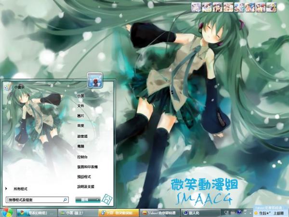The height and width of the screenshot is (217, 289).
Task: Click the rightmost anime thumbnail in top-right strip
Action: [272, 7]
